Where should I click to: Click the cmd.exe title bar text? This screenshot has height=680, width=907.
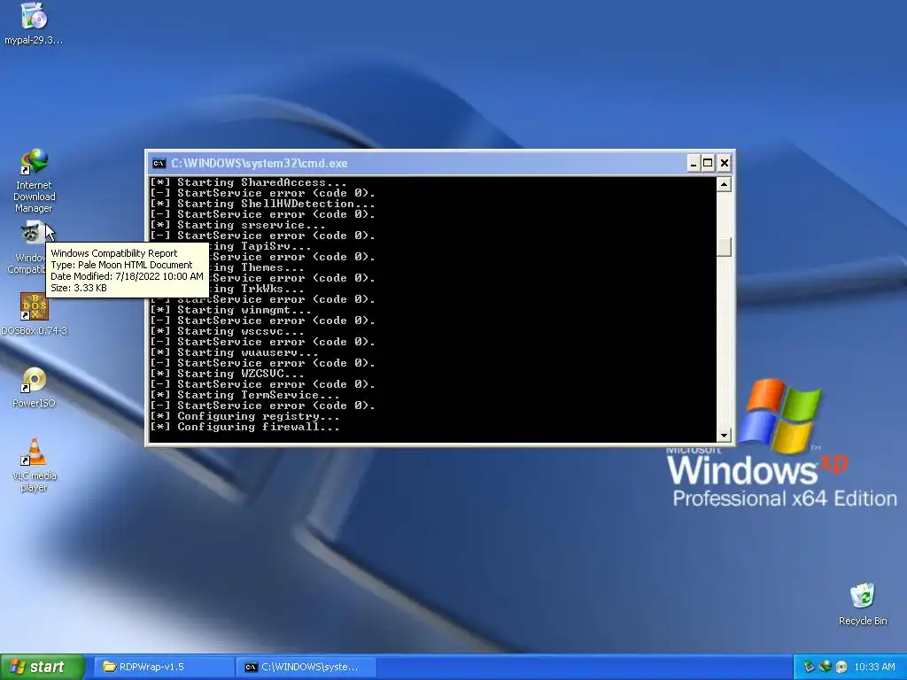(x=260, y=164)
